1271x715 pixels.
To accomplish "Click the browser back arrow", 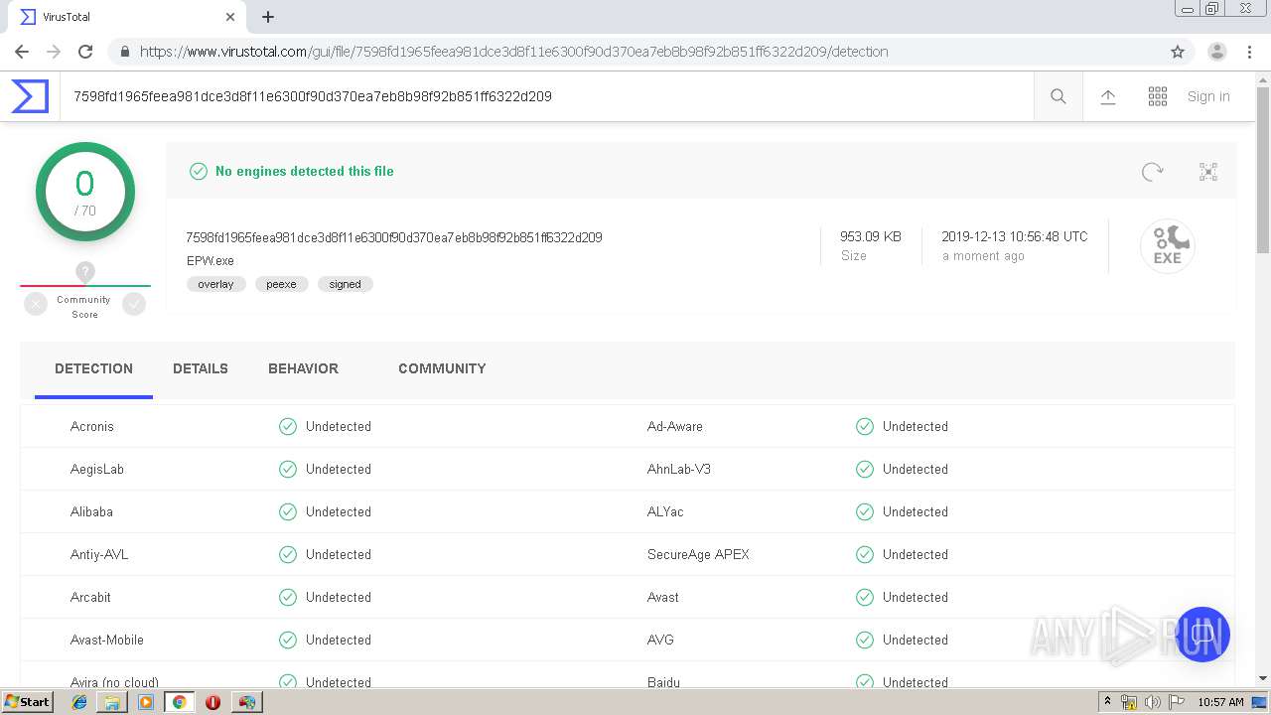I will click(x=22, y=52).
